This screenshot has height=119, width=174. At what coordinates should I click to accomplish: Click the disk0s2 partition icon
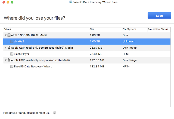12,41
